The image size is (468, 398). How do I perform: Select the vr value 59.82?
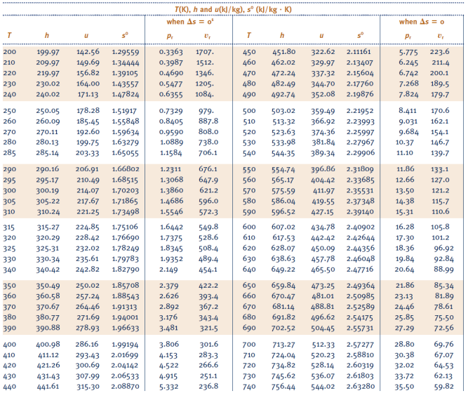443,387
